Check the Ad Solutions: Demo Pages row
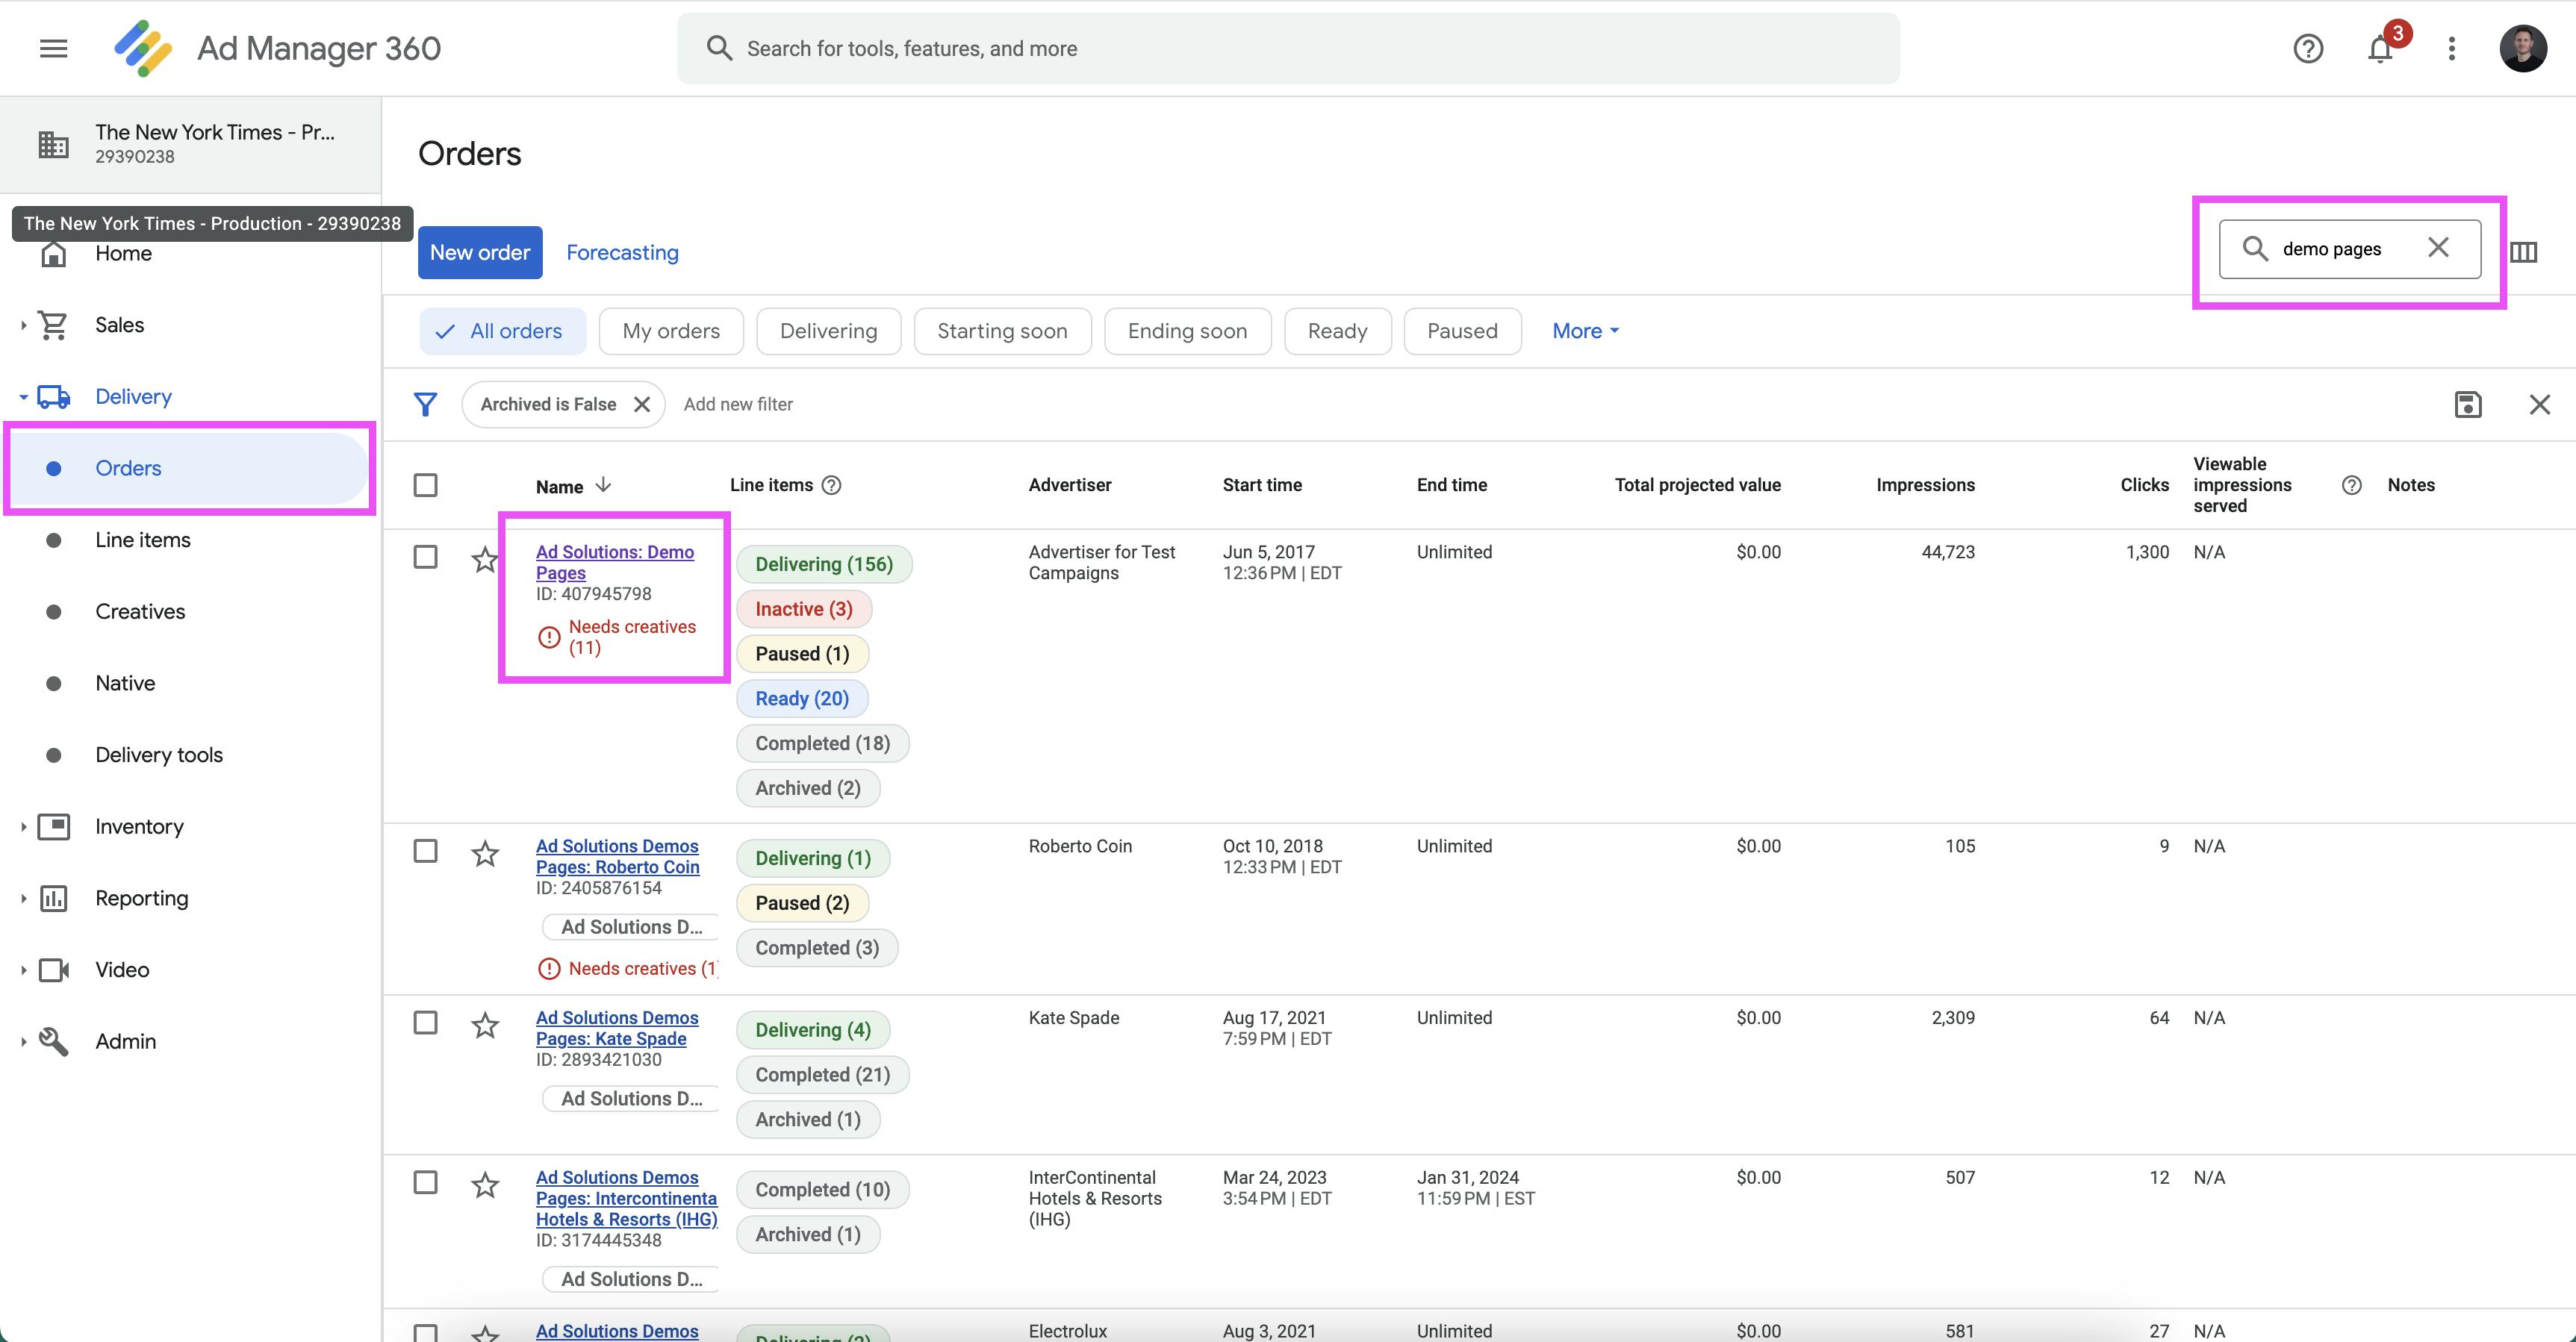 click(x=425, y=557)
